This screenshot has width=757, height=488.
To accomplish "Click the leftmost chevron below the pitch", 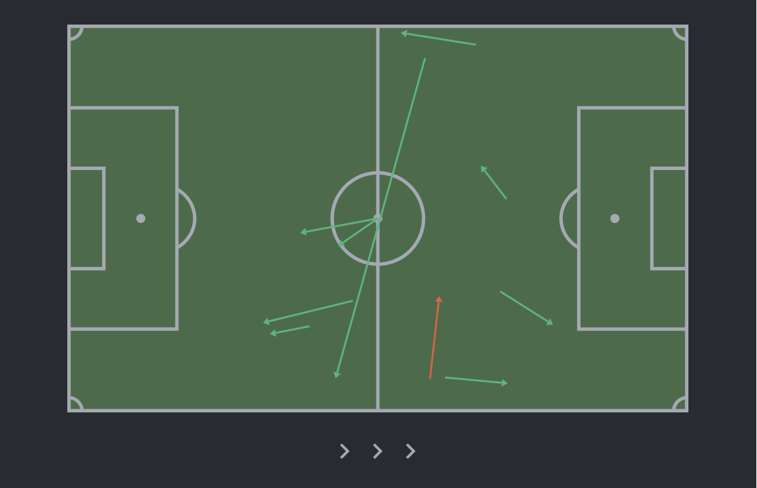I will pyautogui.click(x=344, y=451).
